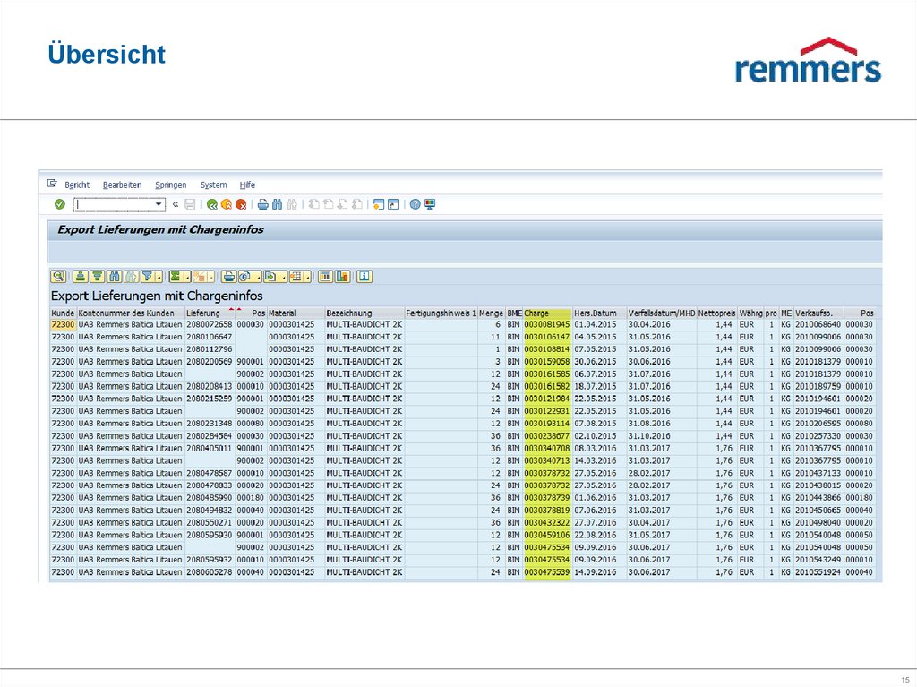Click the Customize Local Layout monitor icon
Image resolution: width=917 pixels, height=687 pixels.
coord(430,204)
